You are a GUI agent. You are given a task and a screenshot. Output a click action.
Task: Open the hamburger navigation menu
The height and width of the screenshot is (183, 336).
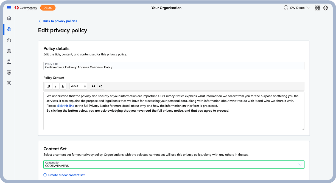point(9,8)
